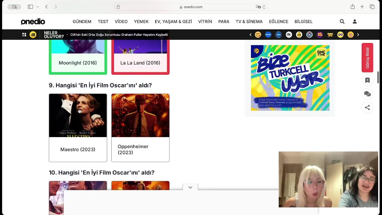
Task: Click the Görüş Bildir feedback button
Action: 367,58
